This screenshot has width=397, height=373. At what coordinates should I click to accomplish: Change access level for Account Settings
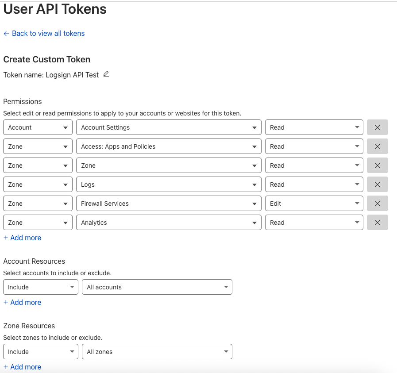point(314,127)
